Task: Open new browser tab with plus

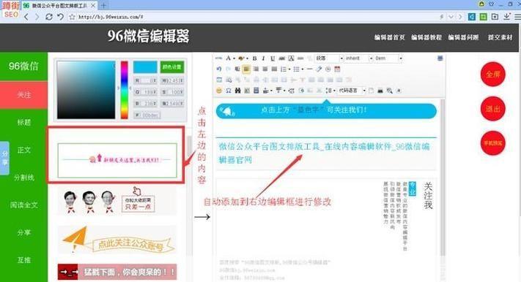Action: pyautogui.click(x=103, y=5)
